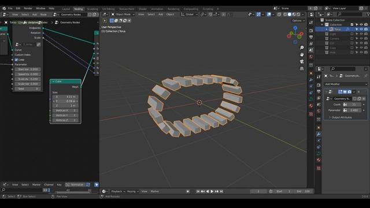Image resolution: width=370 pixels, height=208 pixels.
Task: Remove the Geometry Nodes modifier with X
Action: coord(358,92)
